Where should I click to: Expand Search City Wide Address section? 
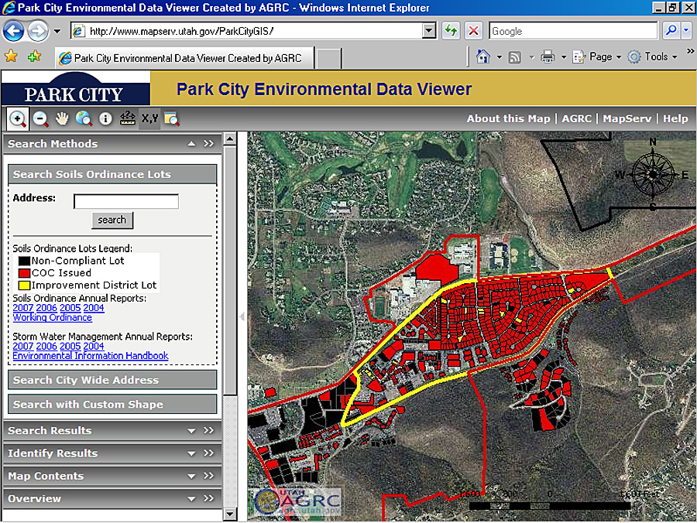click(112, 380)
